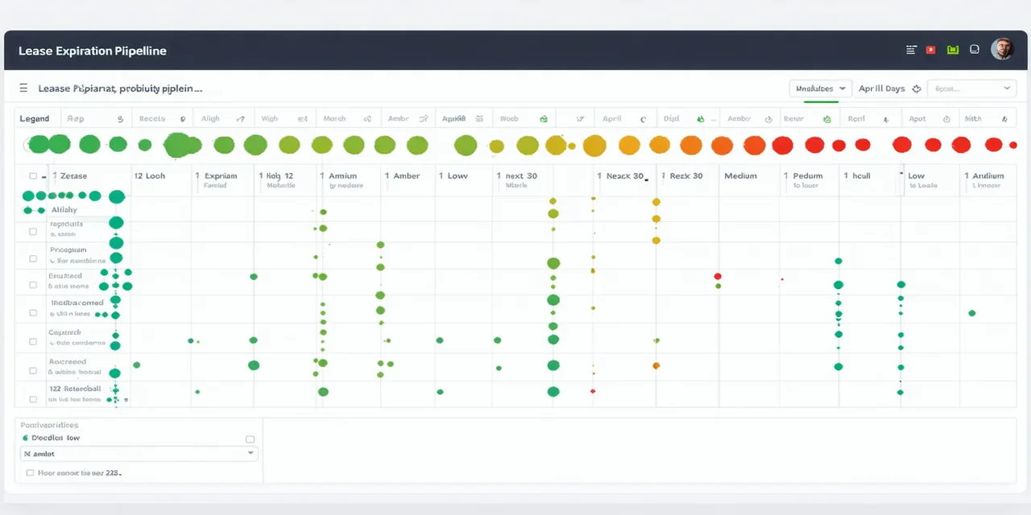Viewport: 1031px width, 515px height.
Task: Click the red square icon in top bar
Action: pyautogui.click(x=931, y=50)
